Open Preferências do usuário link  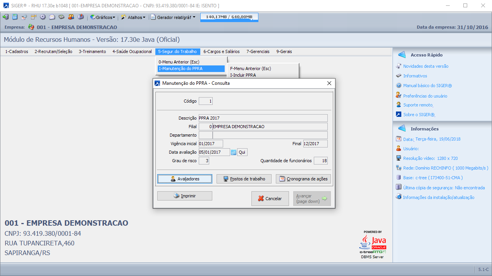pos(425,96)
